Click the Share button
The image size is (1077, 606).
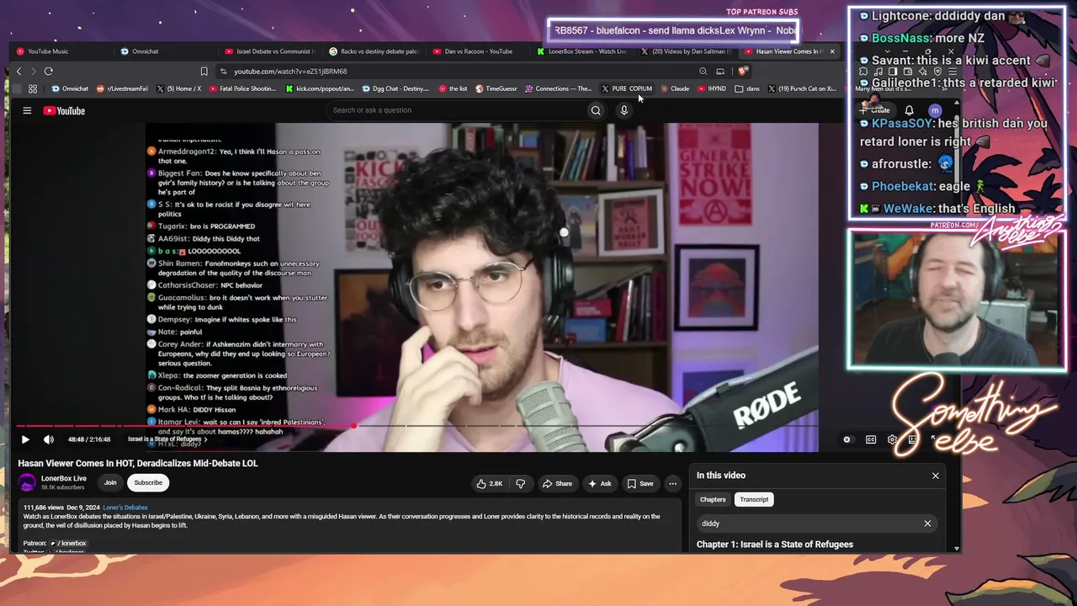click(x=557, y=483)
